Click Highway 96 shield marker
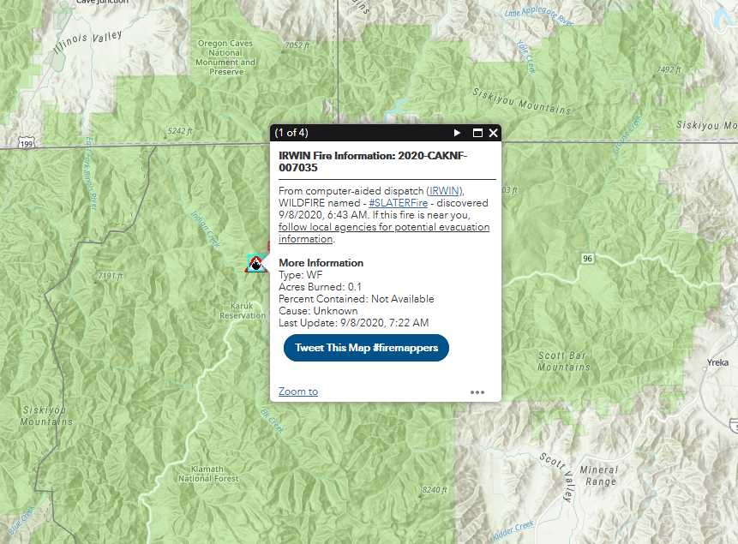738x544 pixels. pos(587,259)
